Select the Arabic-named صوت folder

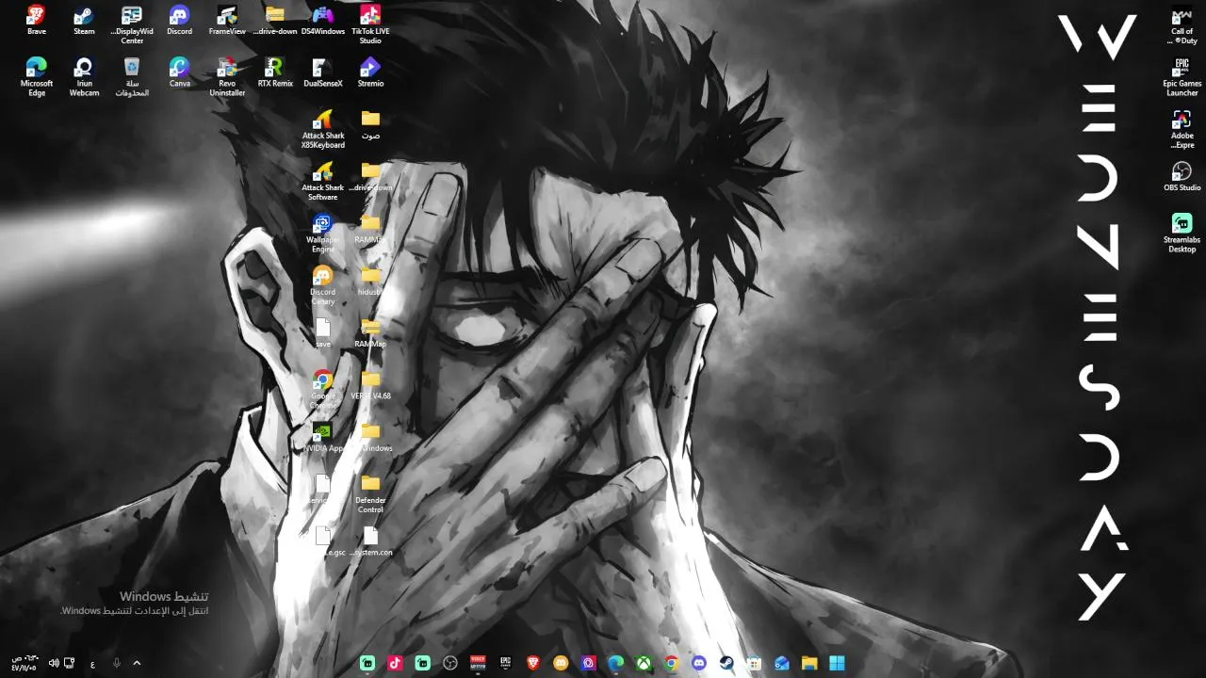pyautogui.click(x=370, y=124)
